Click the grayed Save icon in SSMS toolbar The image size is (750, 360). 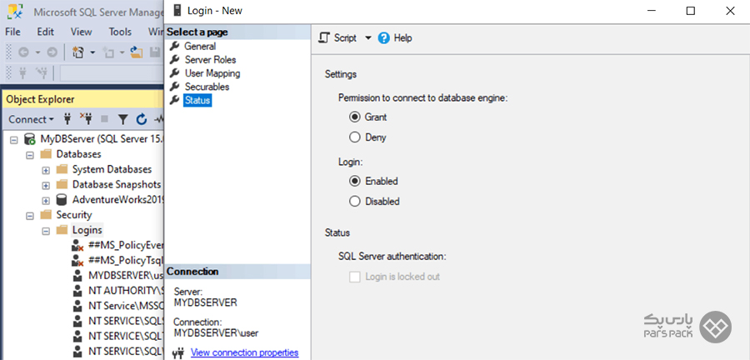coord(155,52)
